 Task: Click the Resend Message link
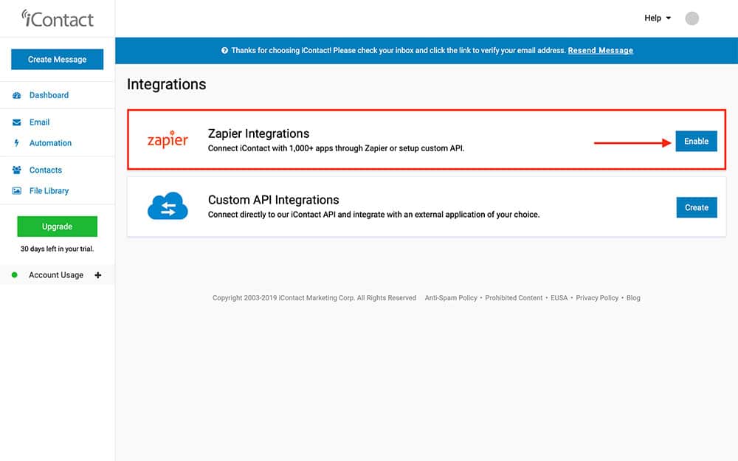[x=600, y=50]
